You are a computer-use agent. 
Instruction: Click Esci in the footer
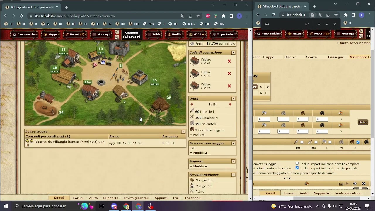[x=176, y=198]
